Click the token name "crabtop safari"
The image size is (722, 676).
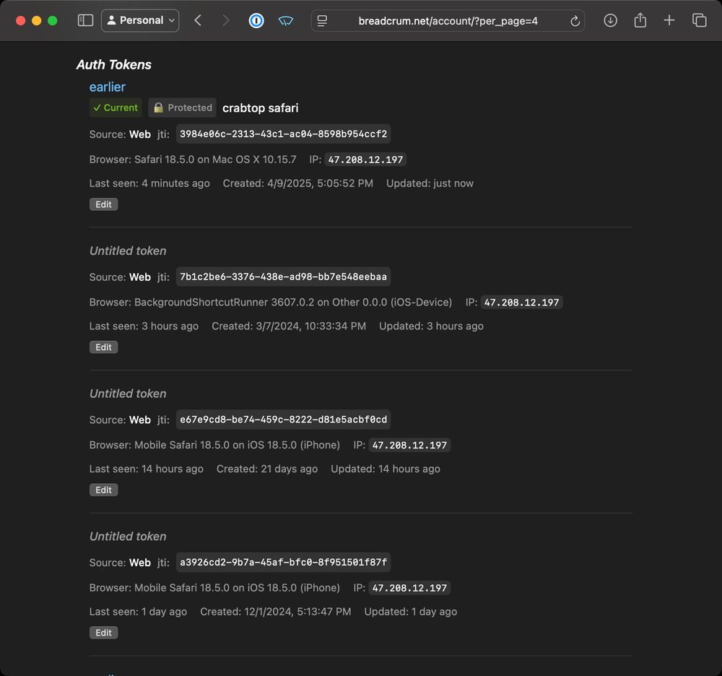260,108
